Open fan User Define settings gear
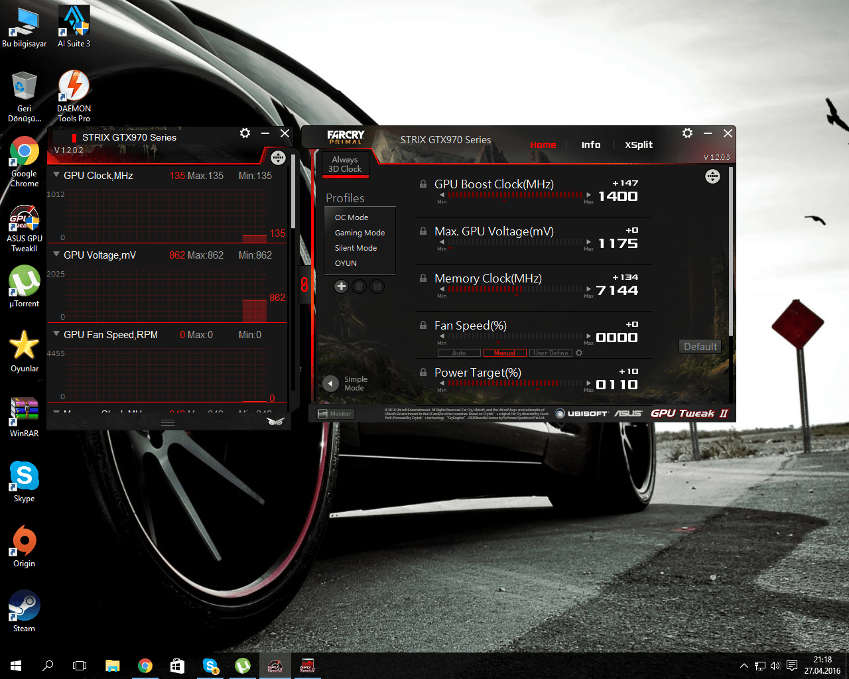849x679 pixels. pos(579,353)
